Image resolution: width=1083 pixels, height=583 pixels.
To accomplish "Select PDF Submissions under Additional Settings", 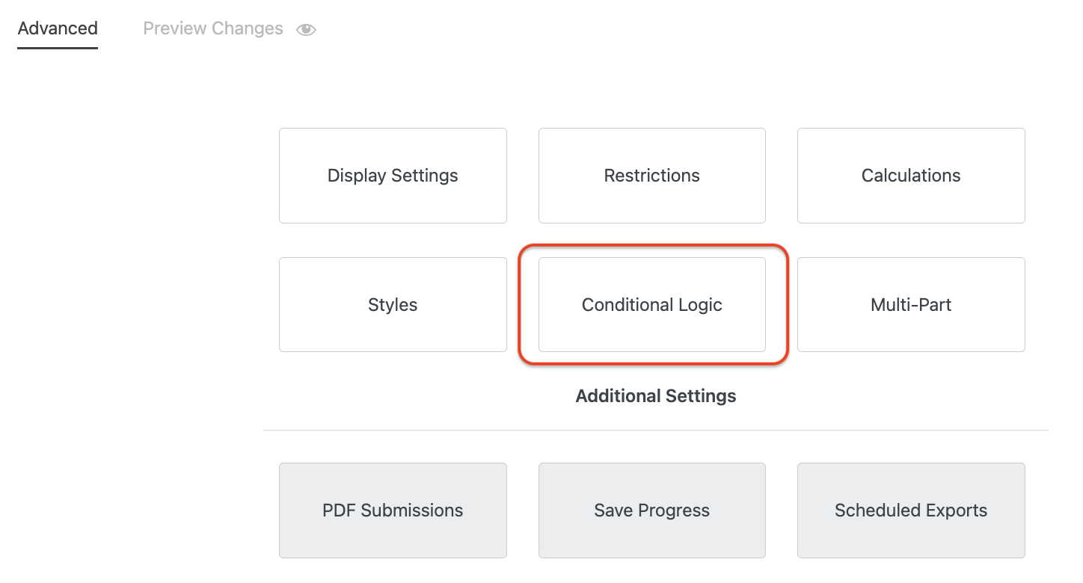I will 392,510.
